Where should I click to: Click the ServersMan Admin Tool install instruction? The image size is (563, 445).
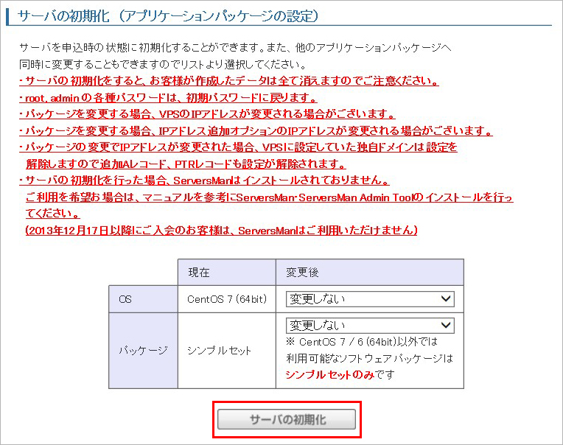click(269, 197)
